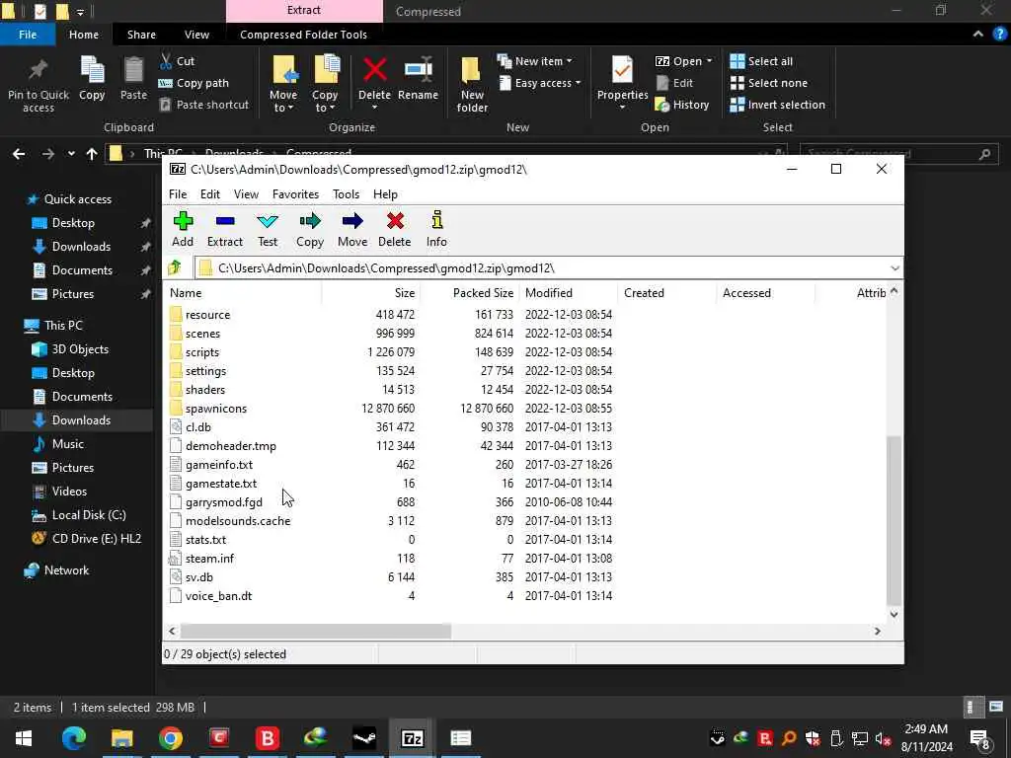Open the Favorites menu in 7-Zip
This screenshot has height=758, width=1011.
pos(295,194)
